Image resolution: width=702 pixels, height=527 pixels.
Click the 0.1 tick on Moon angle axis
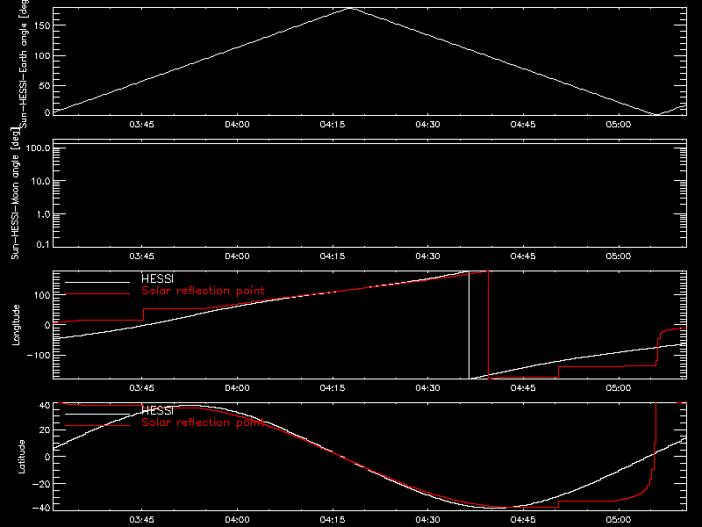43,245
